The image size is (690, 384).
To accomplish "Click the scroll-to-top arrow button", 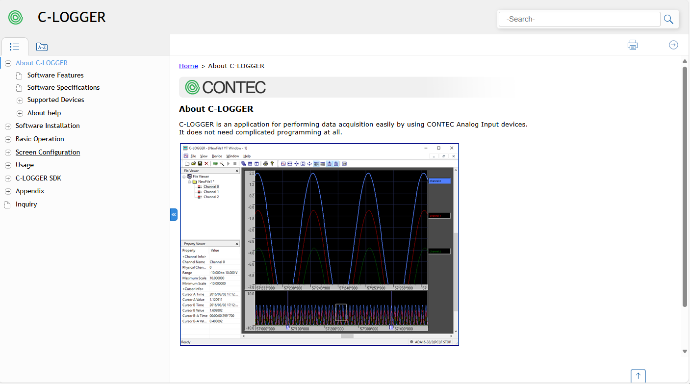I will (x=638, y=376).
